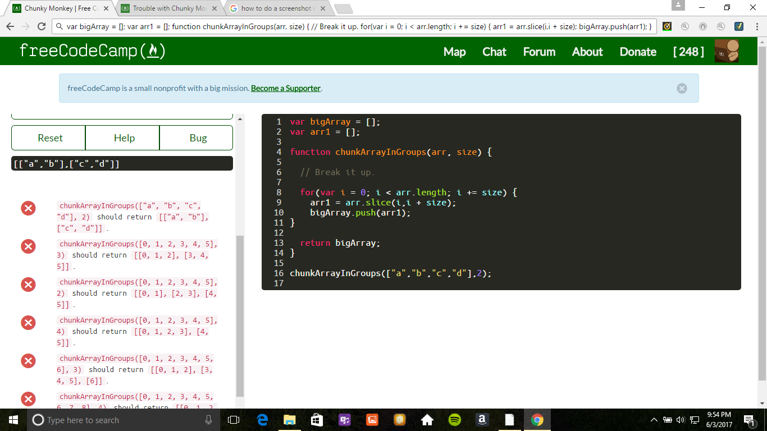767x431 pixels.
Task: Open the Chat nav link
Action: (x=494, y=52)
